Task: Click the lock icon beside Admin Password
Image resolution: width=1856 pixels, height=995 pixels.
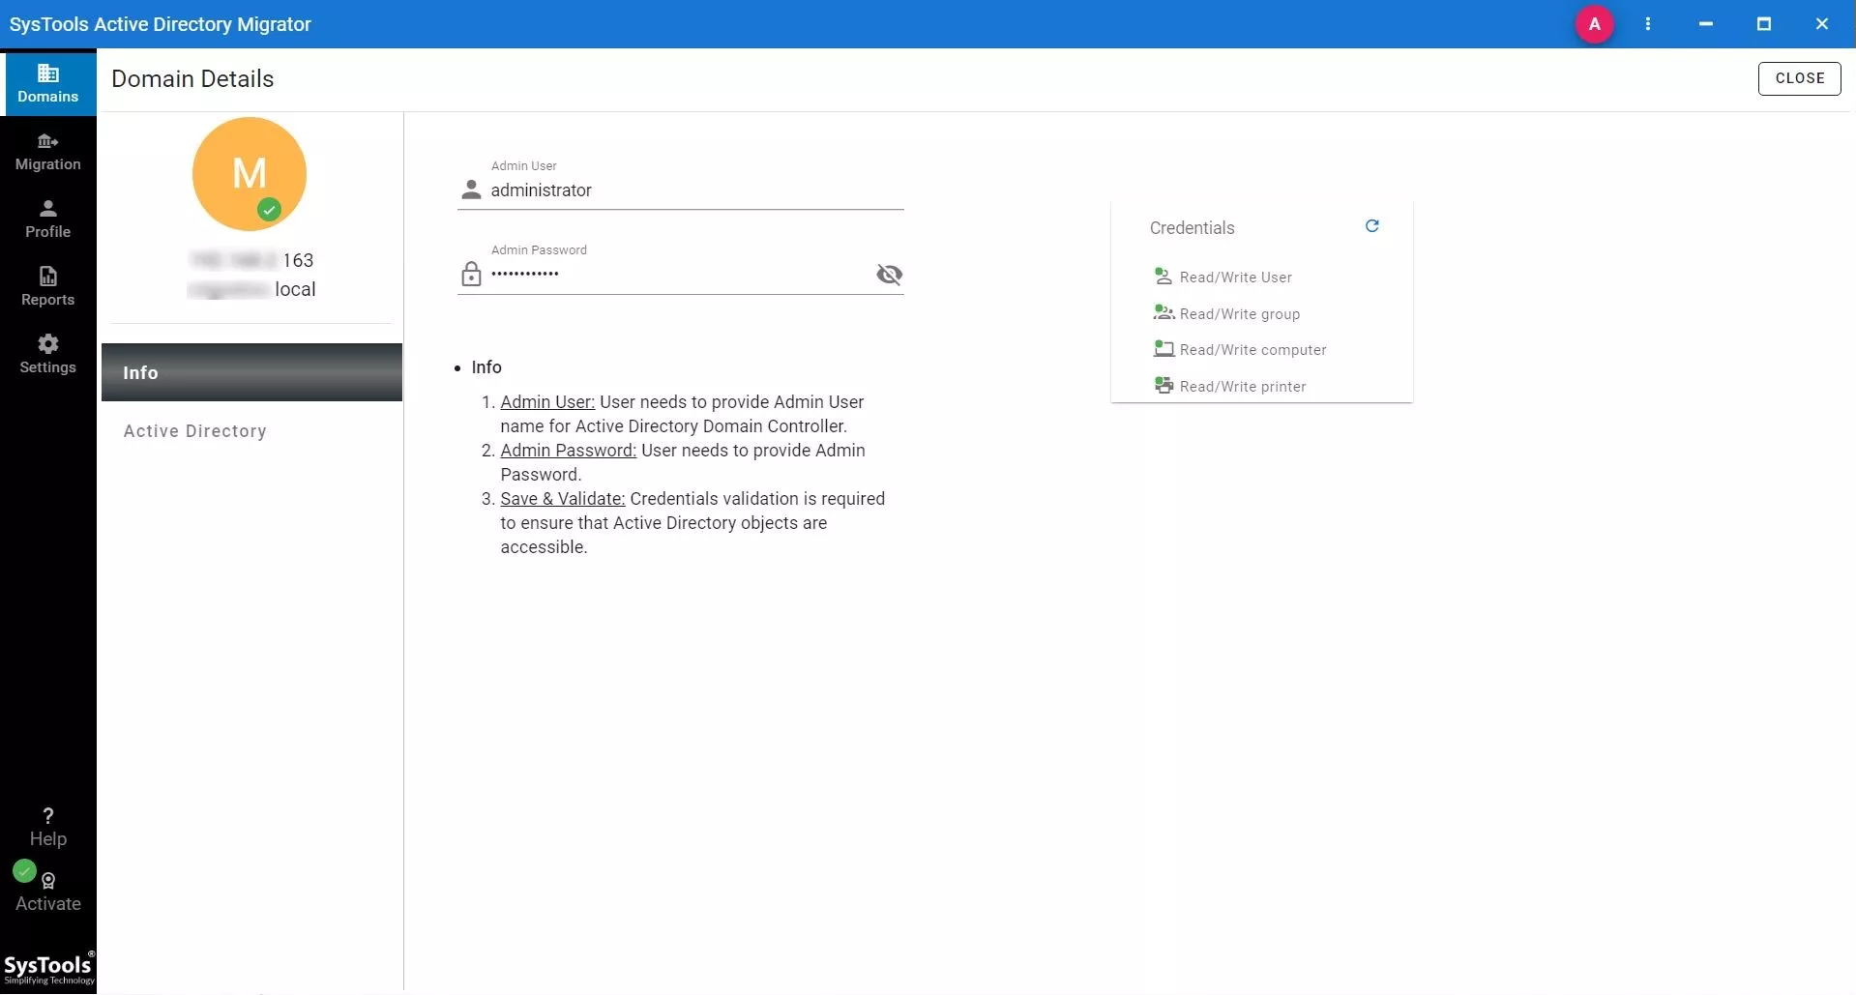Action: coord(471,275)
